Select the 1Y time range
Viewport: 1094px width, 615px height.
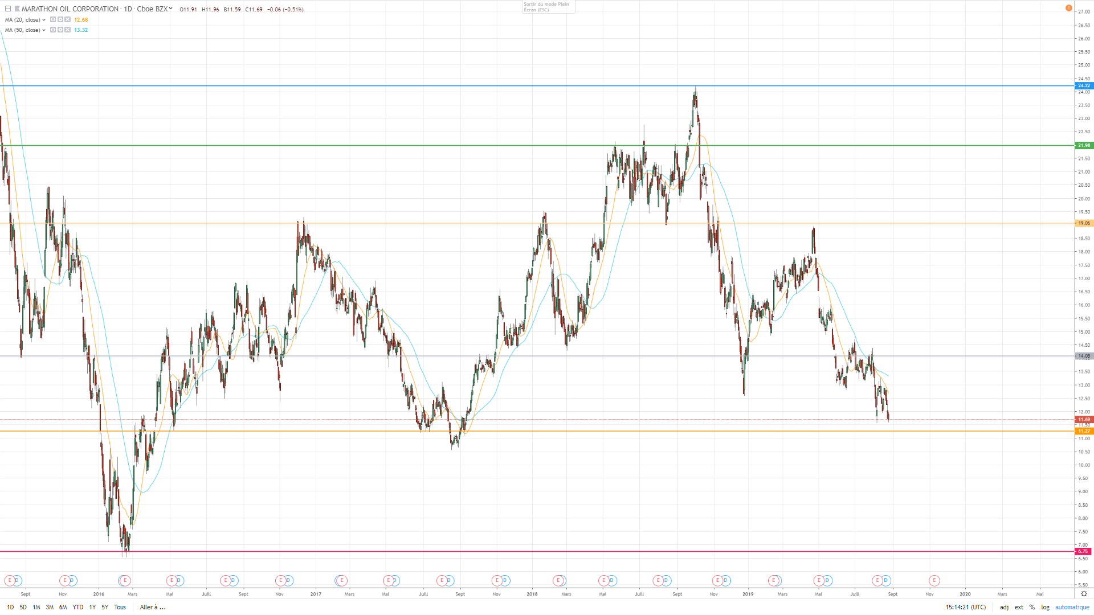click(x=92, y=608)
